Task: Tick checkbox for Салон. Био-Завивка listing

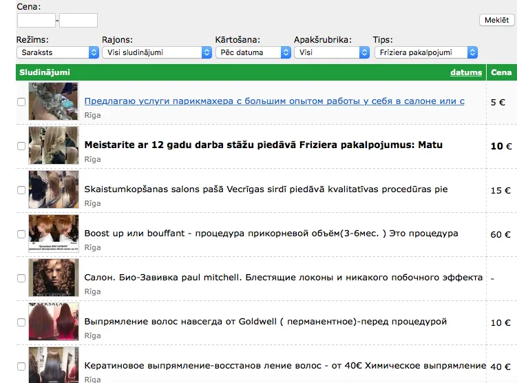Action: pyautogui.click(x=21, y=278)
